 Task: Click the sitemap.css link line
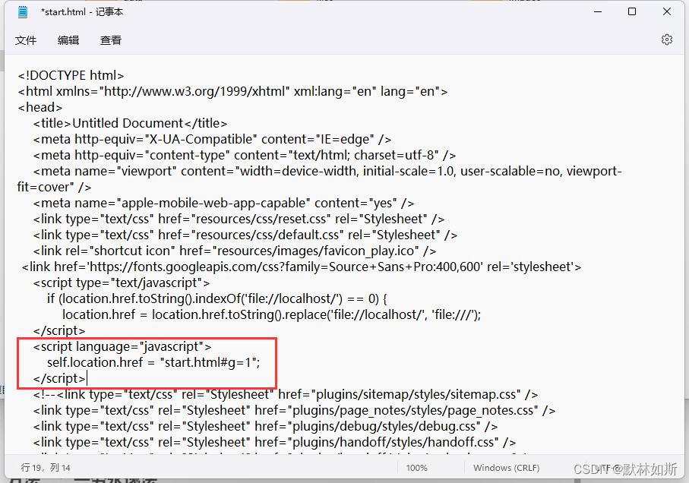285,394
